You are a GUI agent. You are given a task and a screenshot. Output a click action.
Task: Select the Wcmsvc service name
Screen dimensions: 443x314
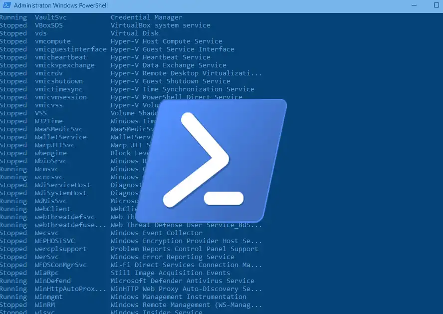pos(46,169)
